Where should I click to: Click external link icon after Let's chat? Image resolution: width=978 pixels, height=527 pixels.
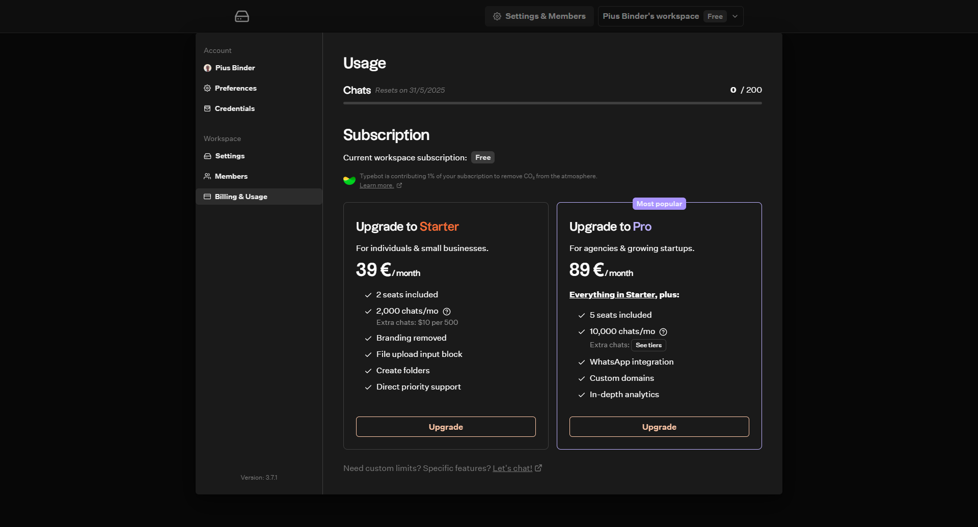pos(538,468)
